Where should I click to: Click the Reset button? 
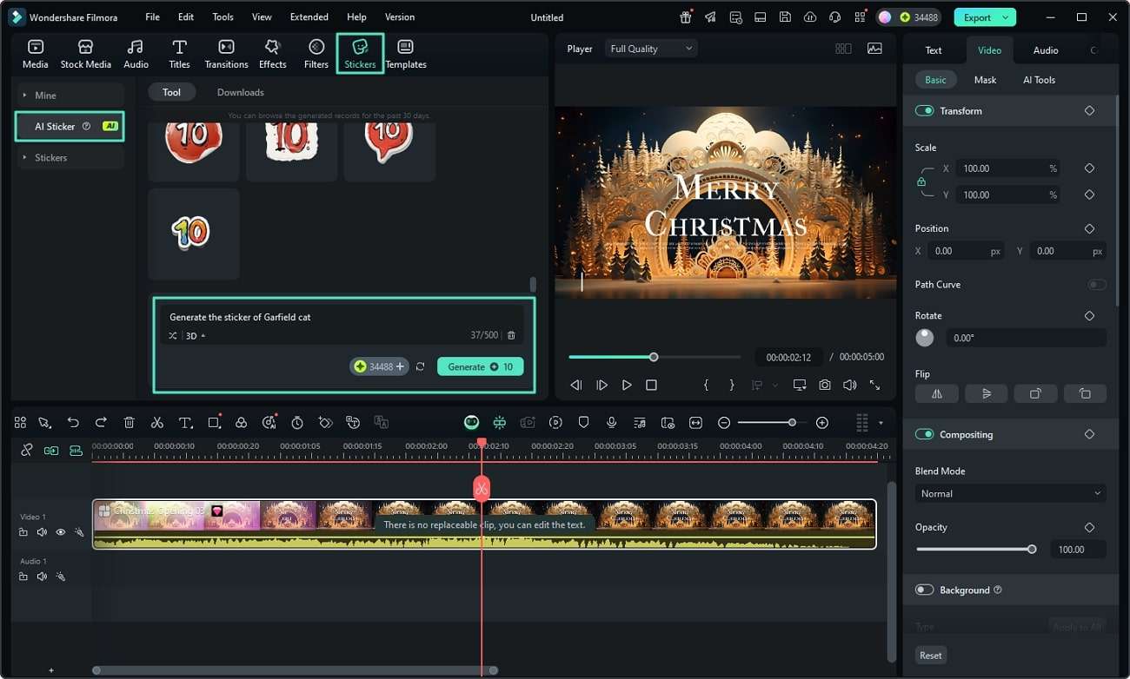coord(930,656)
